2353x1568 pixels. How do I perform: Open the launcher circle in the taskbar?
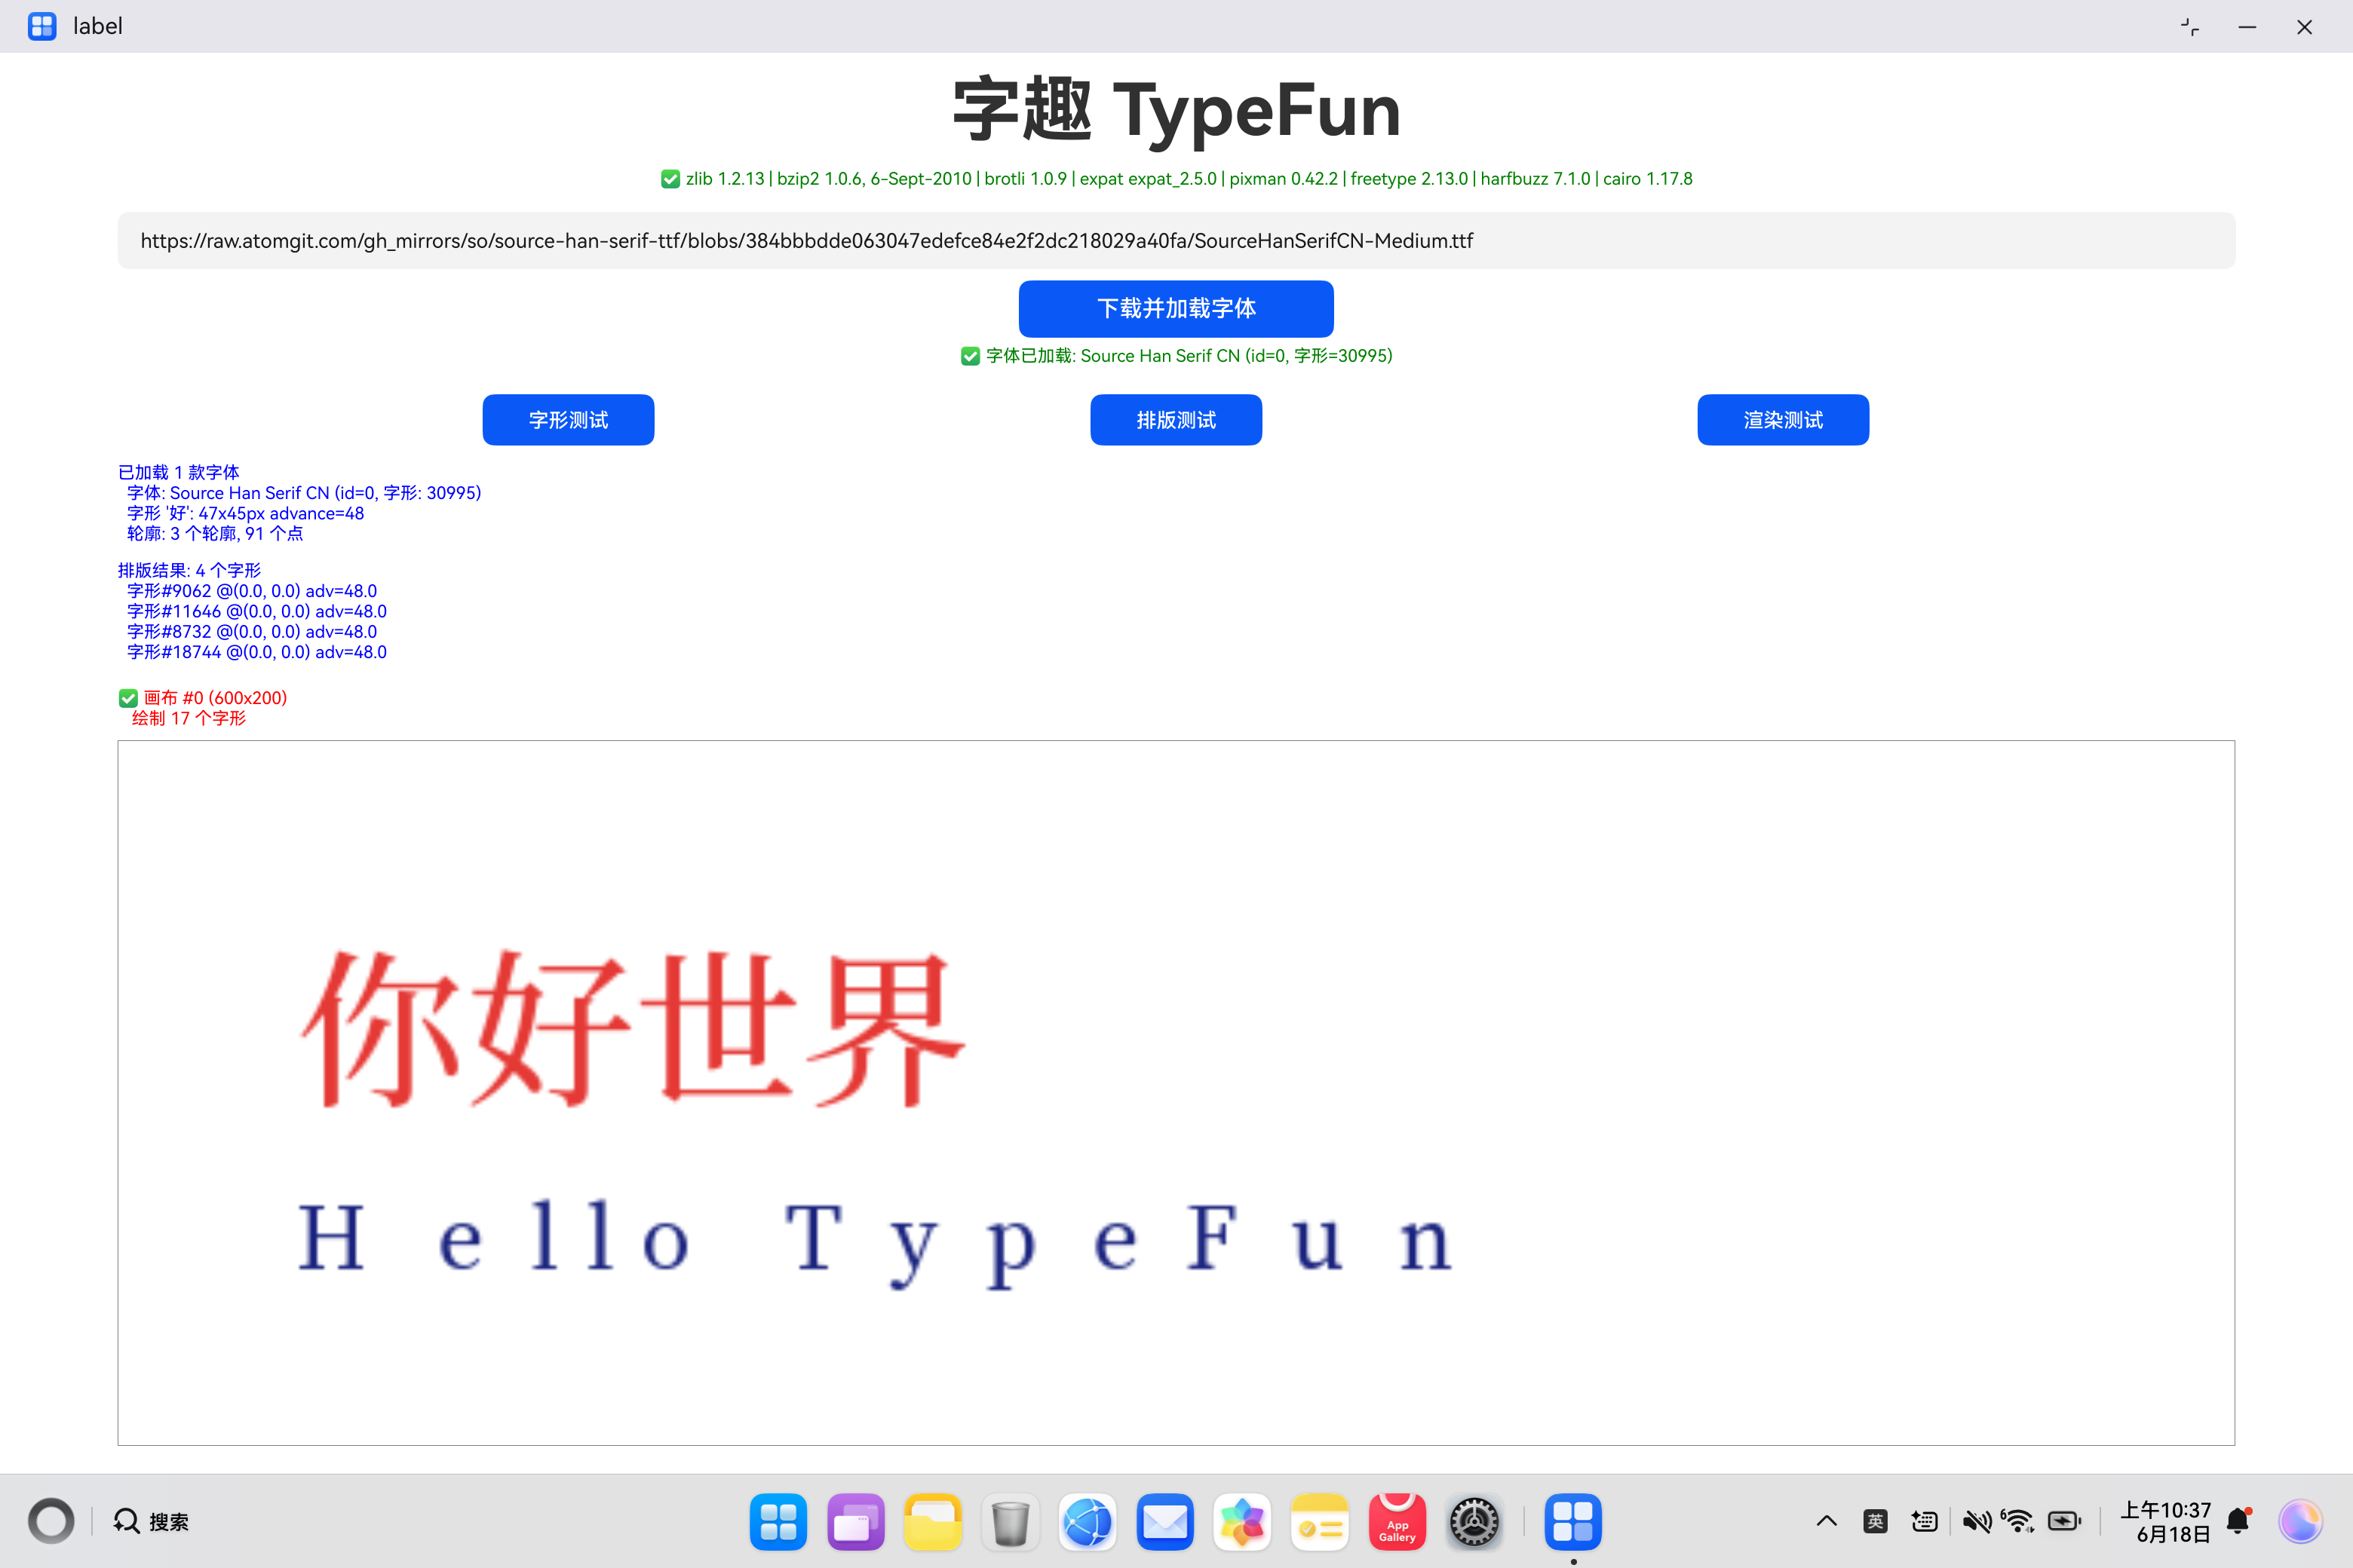coord(51,1521)
